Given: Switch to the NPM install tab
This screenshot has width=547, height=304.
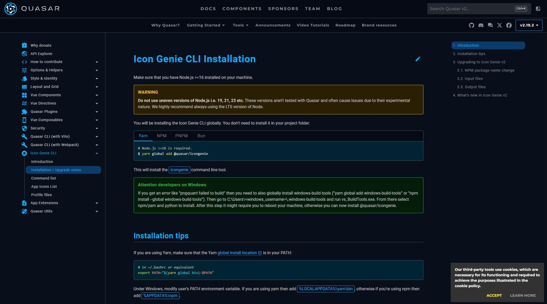Looking at the screenshot, I should (162, 136).
